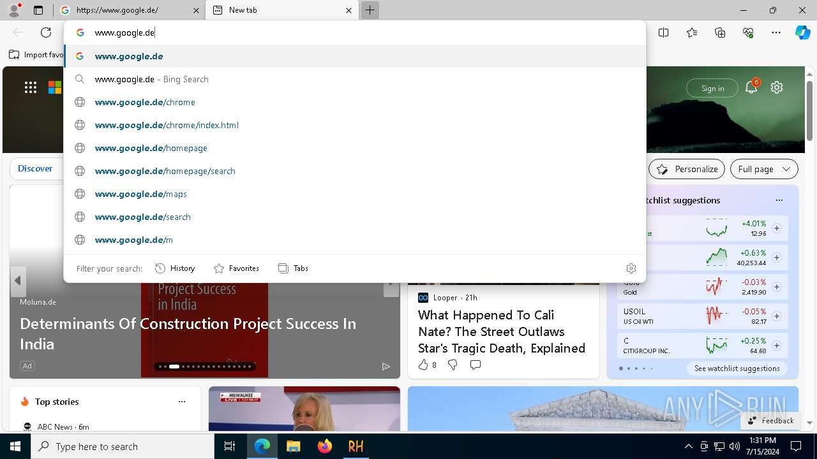
Task: Select the www.google.de top suggestion
Action: [x=355, y=56]
